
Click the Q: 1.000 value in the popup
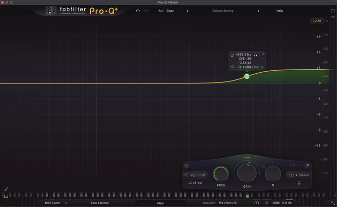[x=244, y=67]
